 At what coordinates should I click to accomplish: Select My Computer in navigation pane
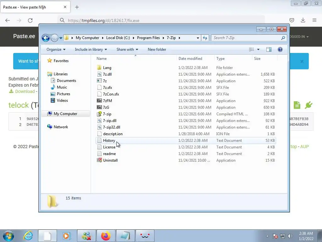tap(65, 113)
